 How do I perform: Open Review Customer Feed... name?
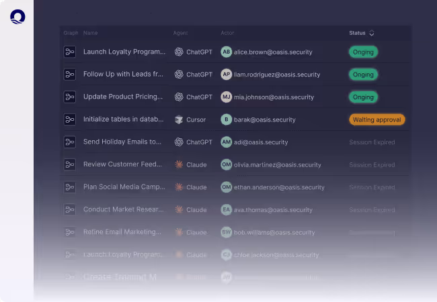tap(122, 164)
